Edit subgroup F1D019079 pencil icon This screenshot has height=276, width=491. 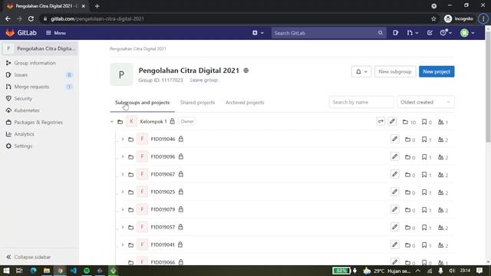[x=395, y=209]
